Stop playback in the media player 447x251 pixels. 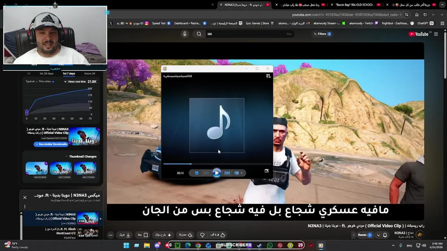197,173
